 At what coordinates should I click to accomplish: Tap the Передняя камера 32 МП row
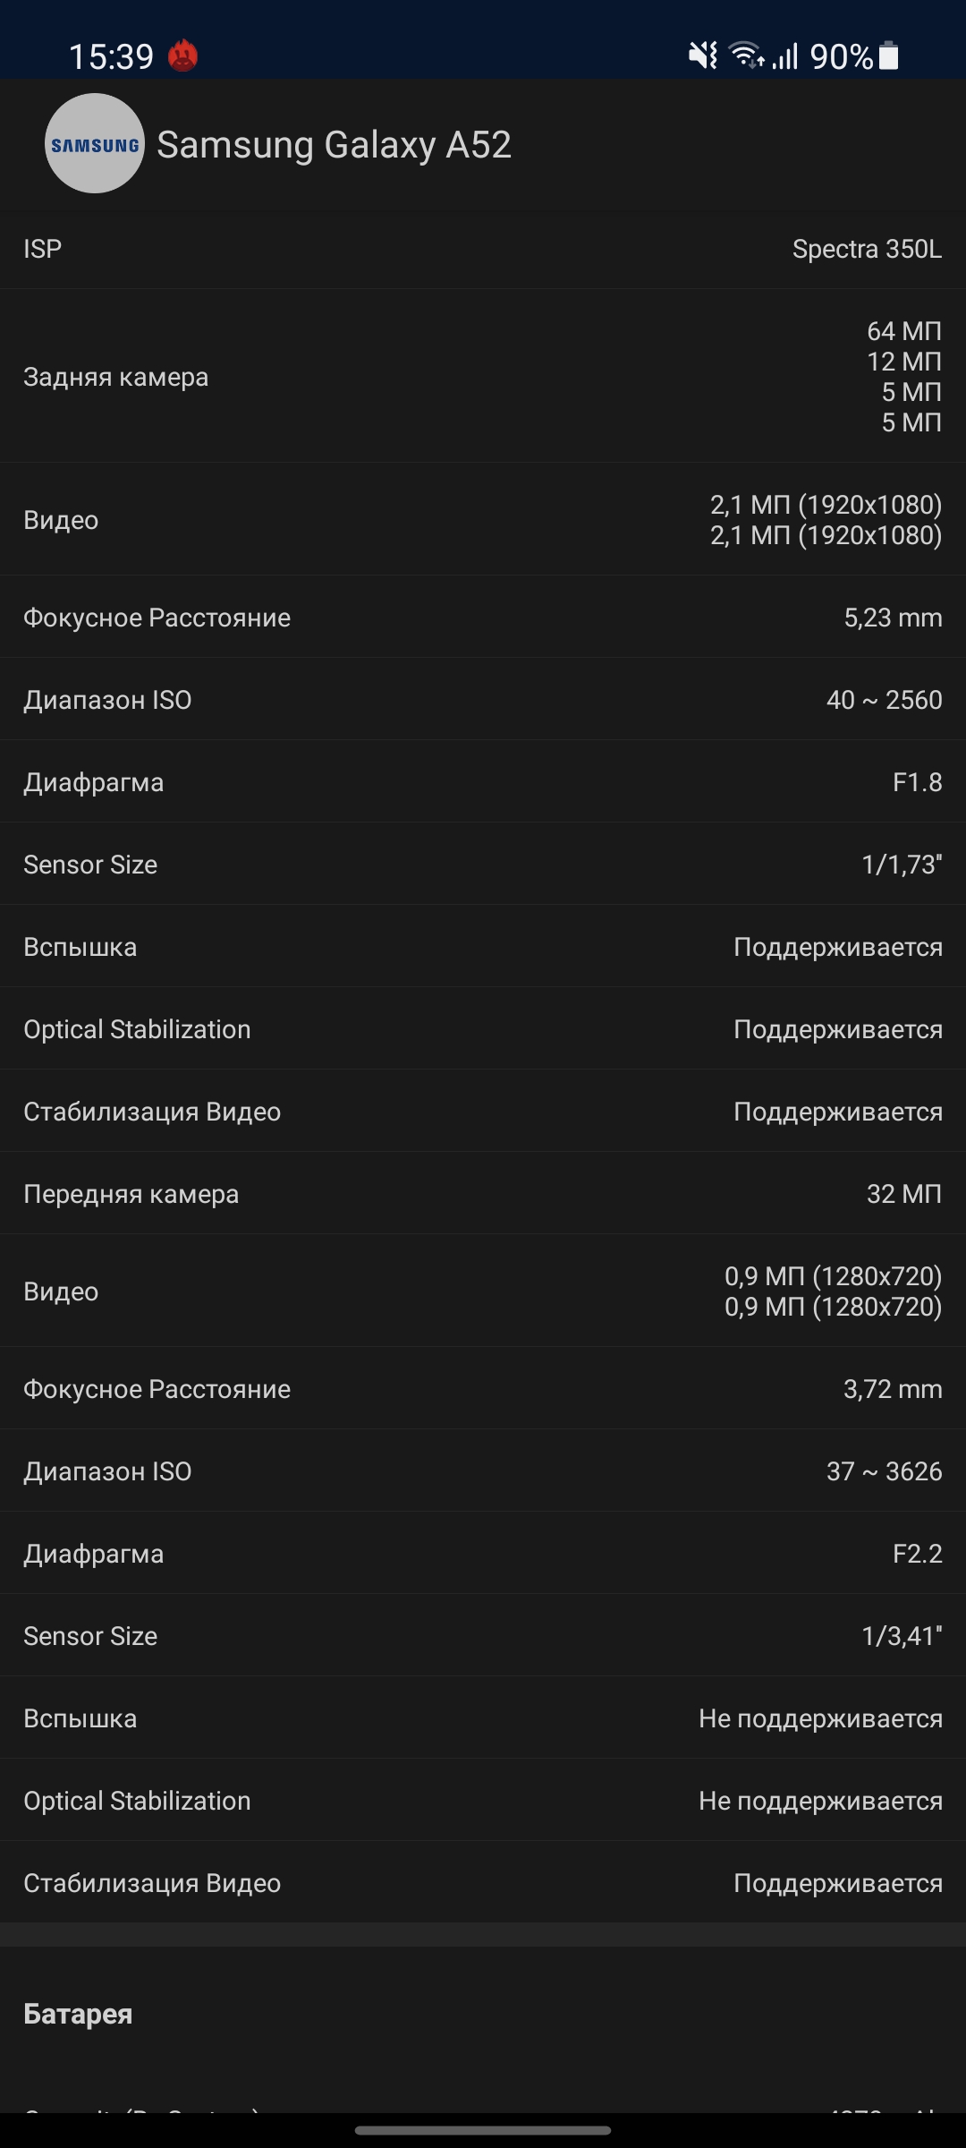pyautogui.click(x=483, y=1194)
